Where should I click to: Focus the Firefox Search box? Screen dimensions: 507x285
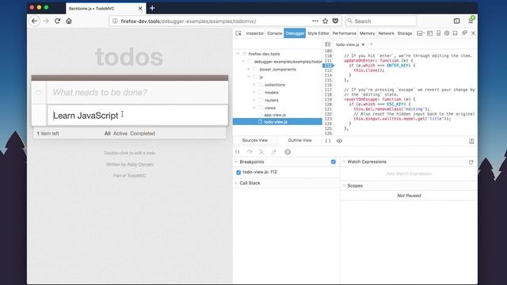[381, 21]
